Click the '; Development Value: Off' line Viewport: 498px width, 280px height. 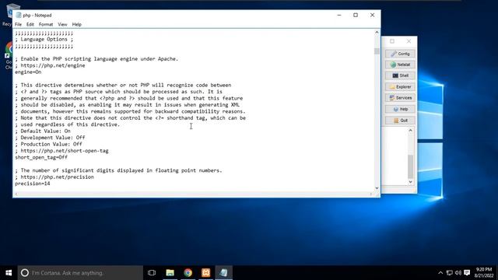(x=50, y=138)
